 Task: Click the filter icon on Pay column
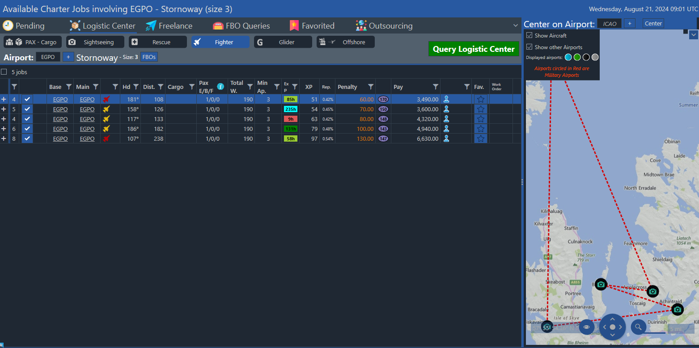(435, 87)
